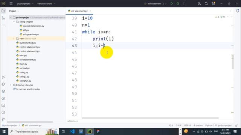Screen dimensions: 241x135
Task: Open Notifications bell panel
Action: pos(237,11)
